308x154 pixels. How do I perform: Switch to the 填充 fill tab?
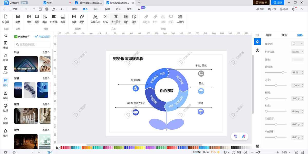(x=269, y=35)
